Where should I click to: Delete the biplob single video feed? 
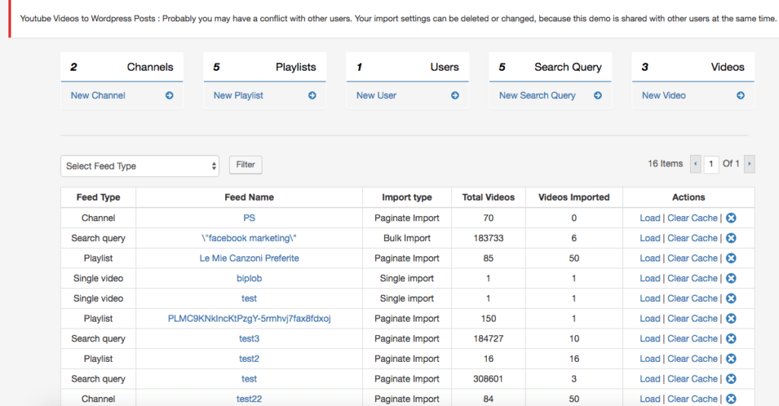tap(731, 278)
